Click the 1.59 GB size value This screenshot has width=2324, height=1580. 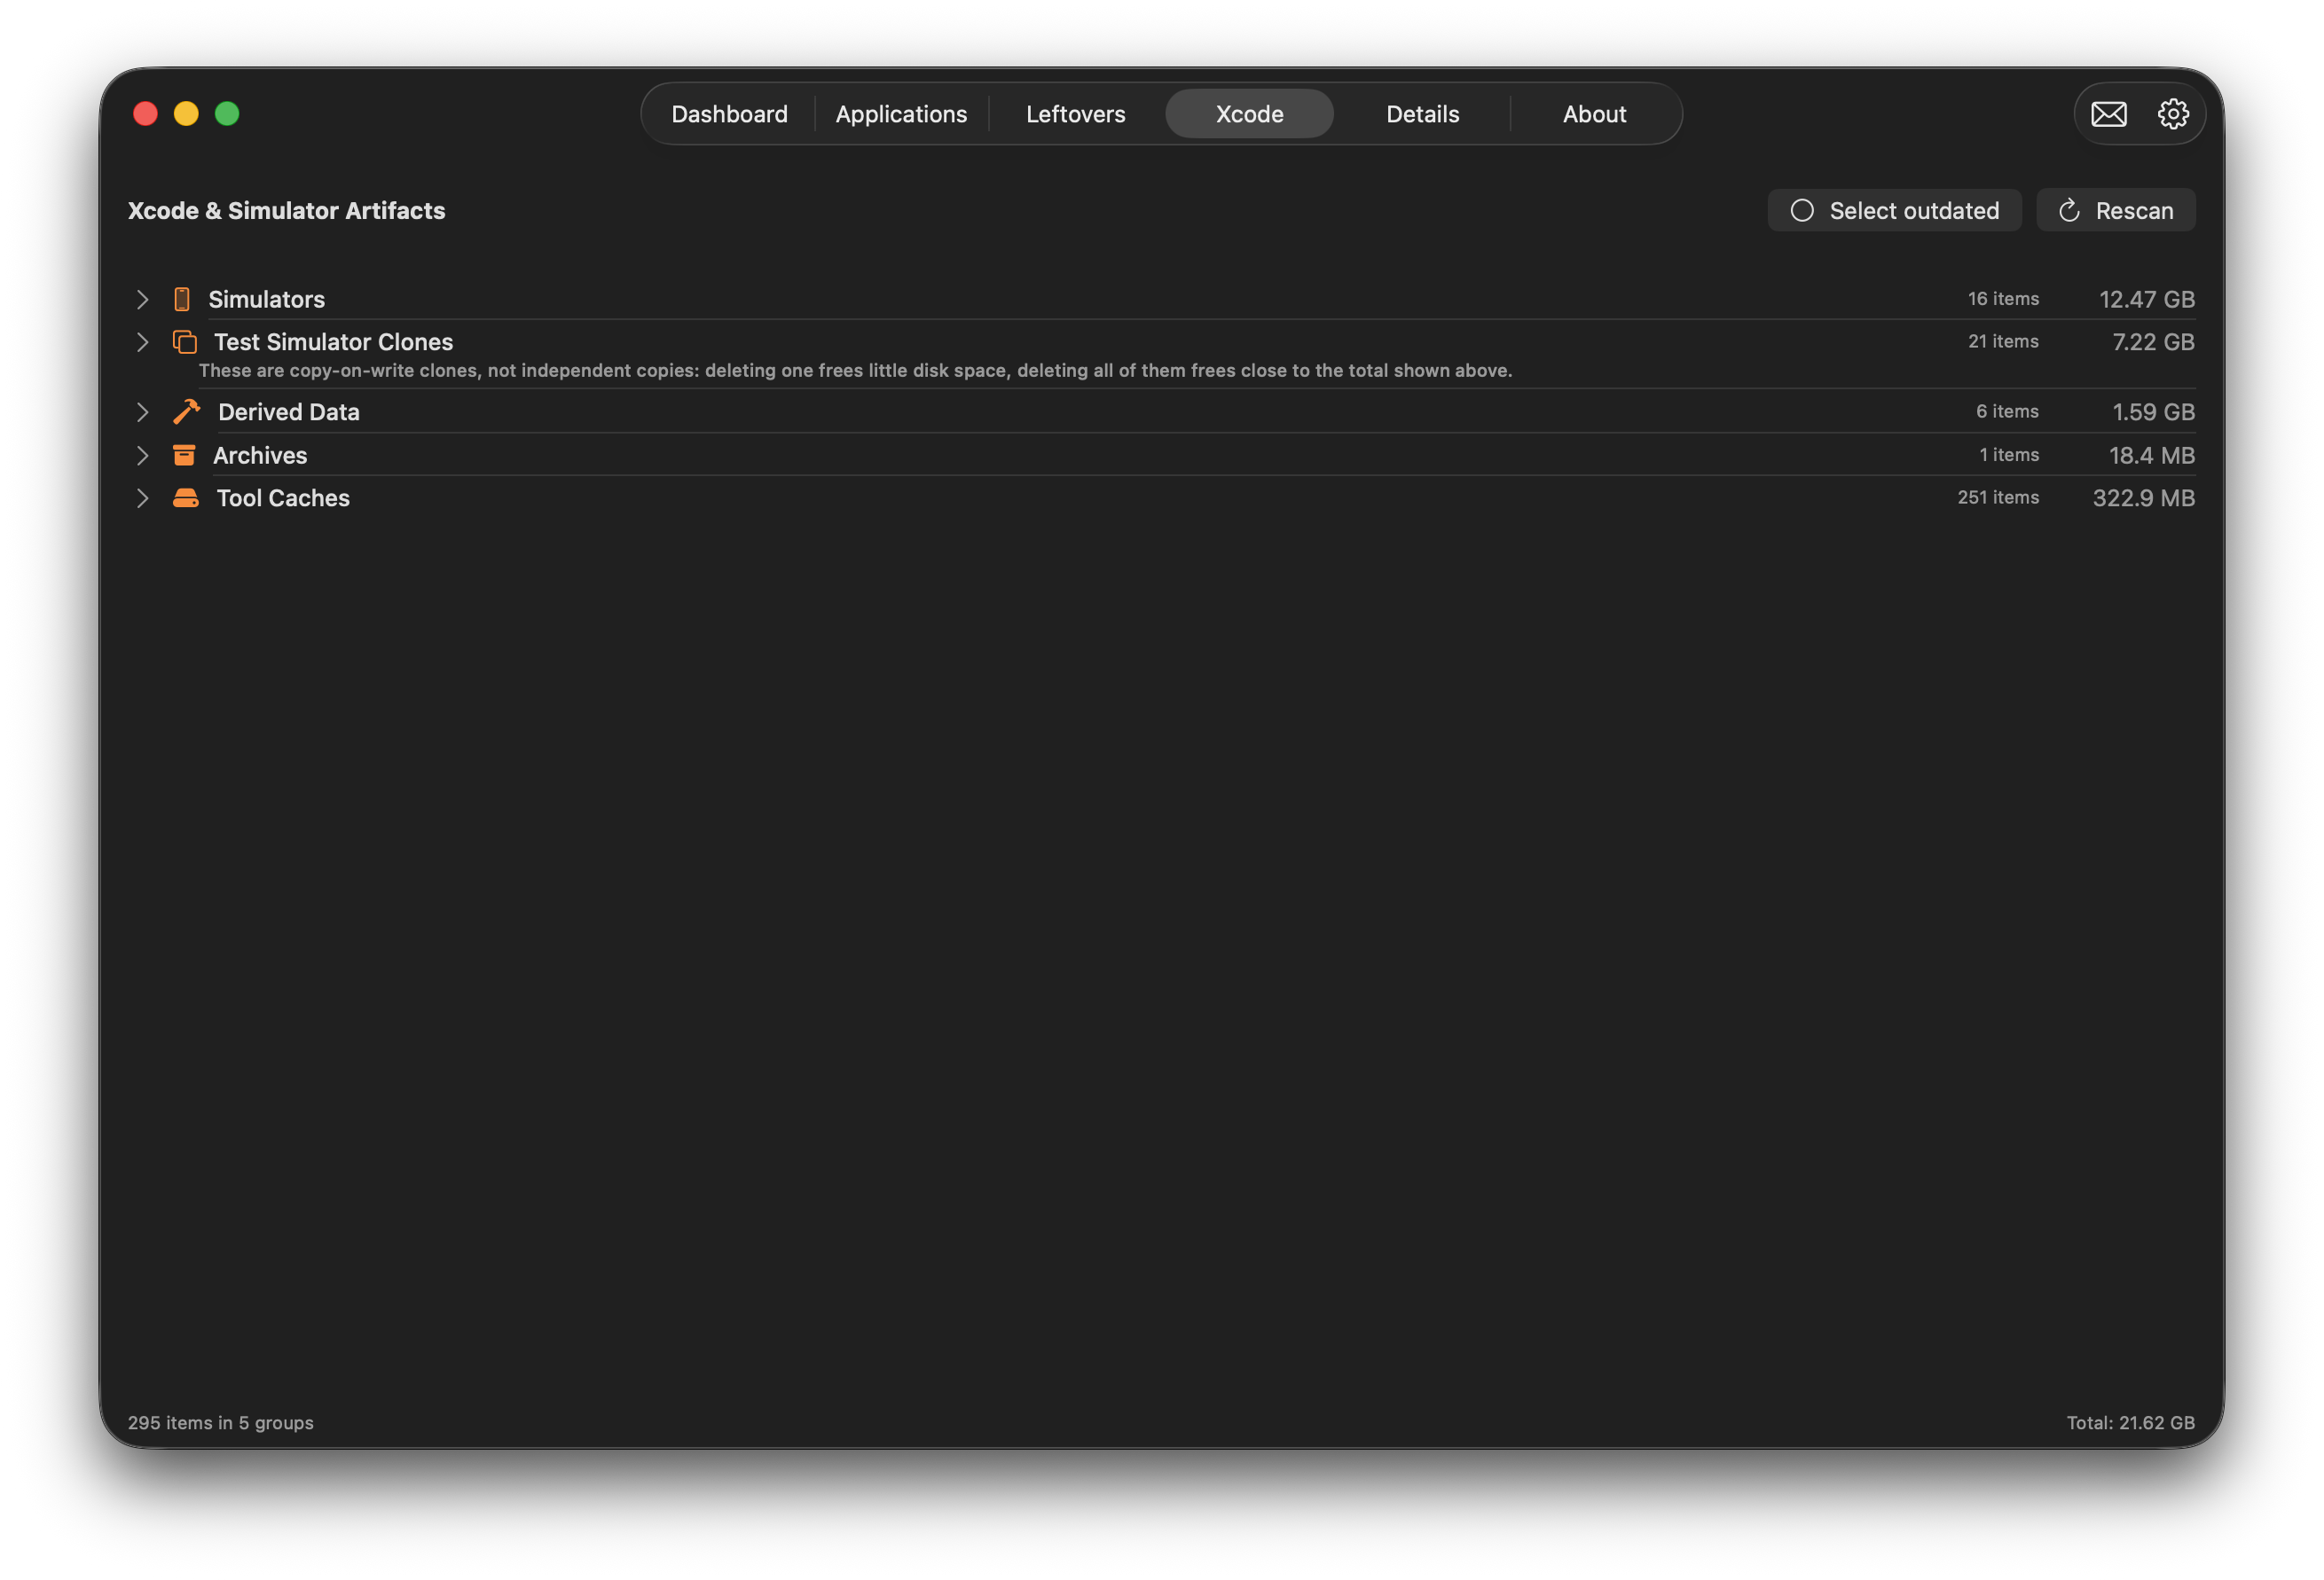coord(2153,411)
